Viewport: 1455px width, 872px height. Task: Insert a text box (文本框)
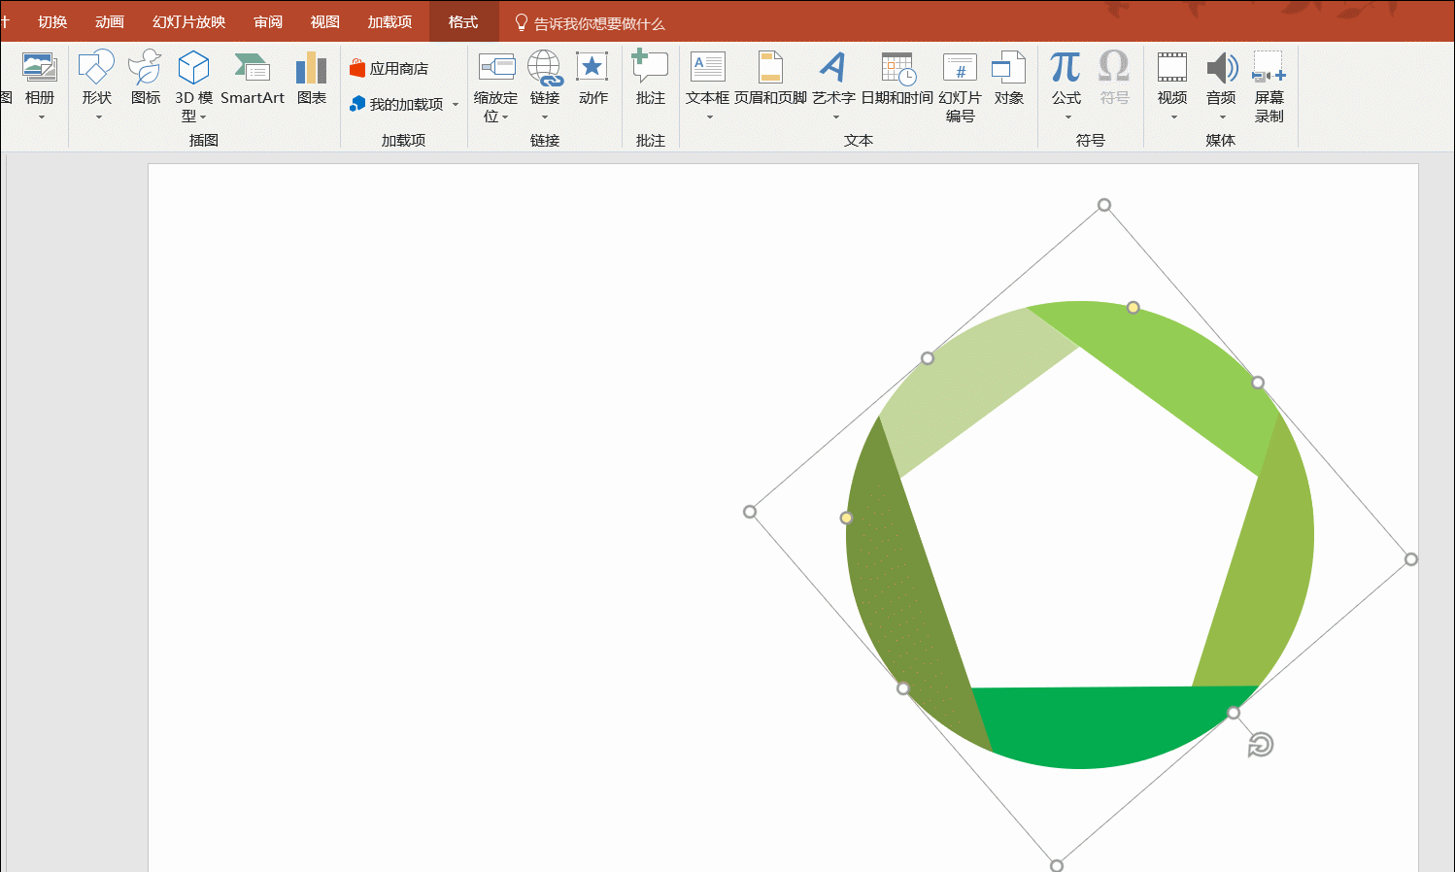707,82
